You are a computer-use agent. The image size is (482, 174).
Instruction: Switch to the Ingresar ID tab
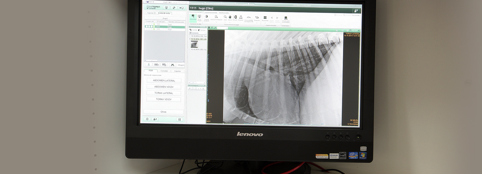[151, 13]
